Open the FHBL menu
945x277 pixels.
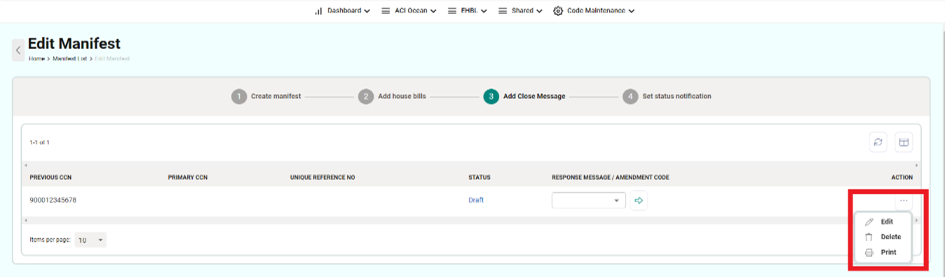468,11
